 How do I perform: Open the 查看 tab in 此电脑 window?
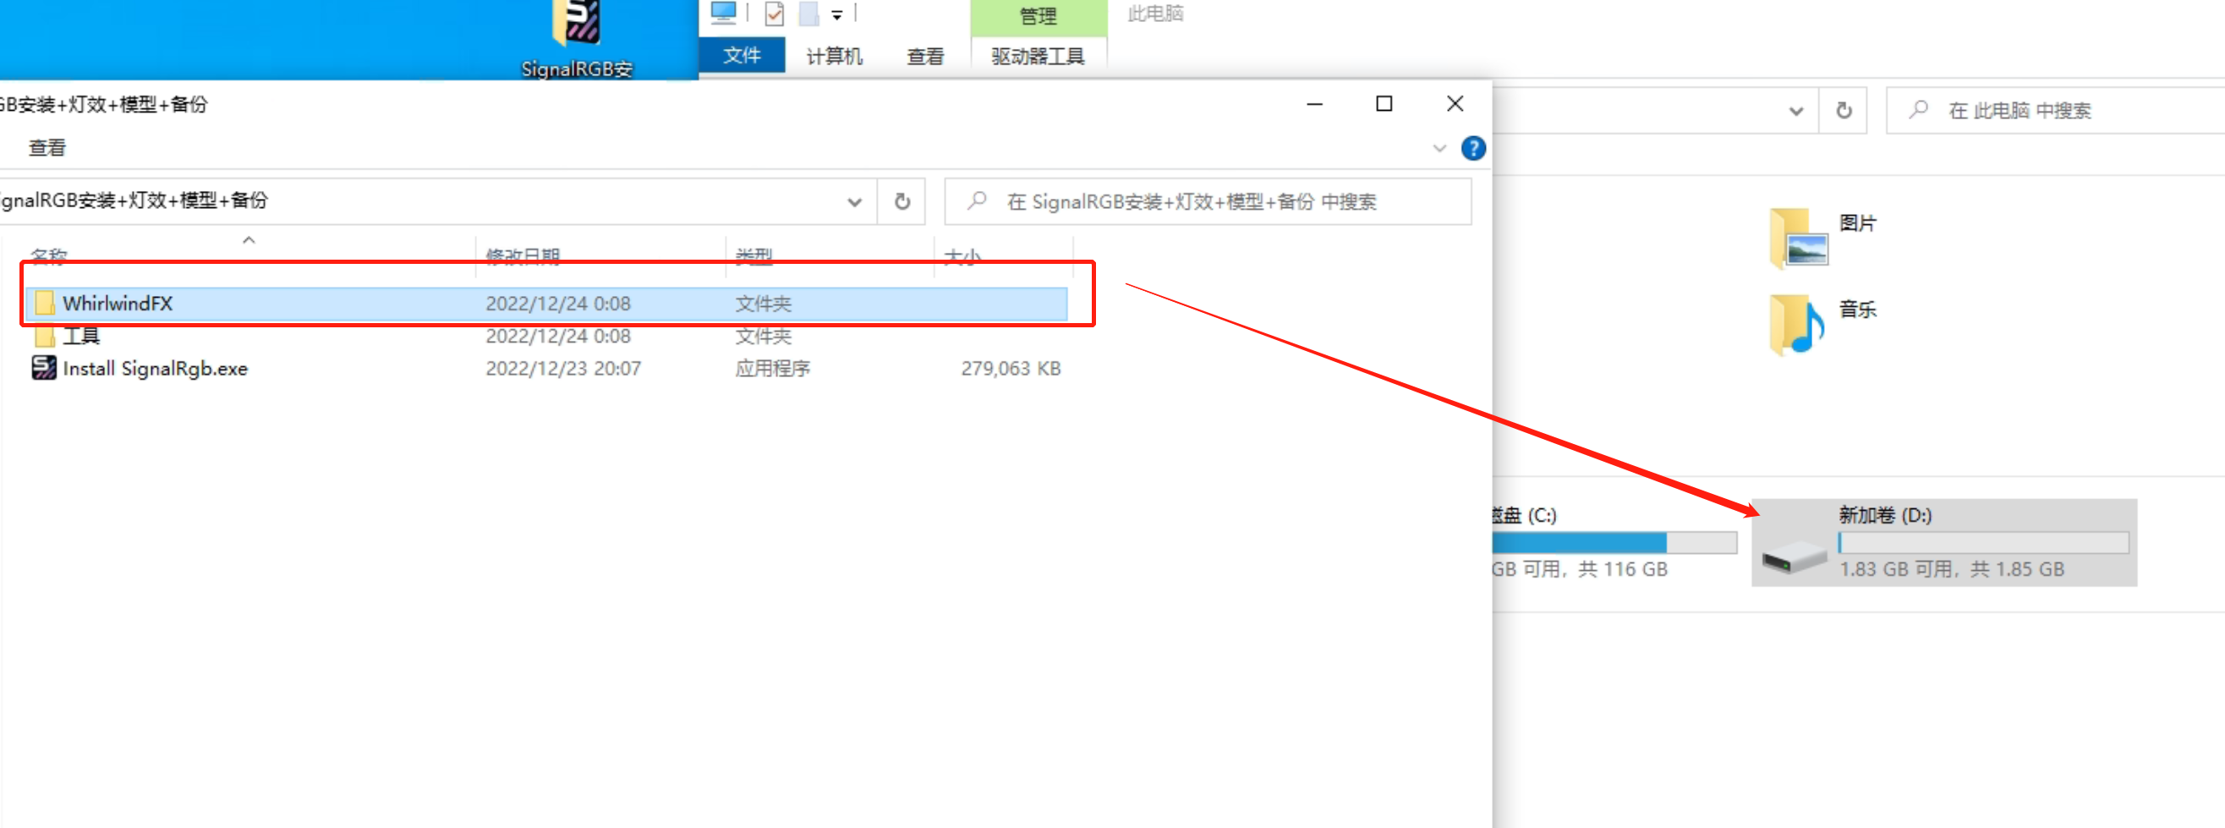(x=925, y=56)
